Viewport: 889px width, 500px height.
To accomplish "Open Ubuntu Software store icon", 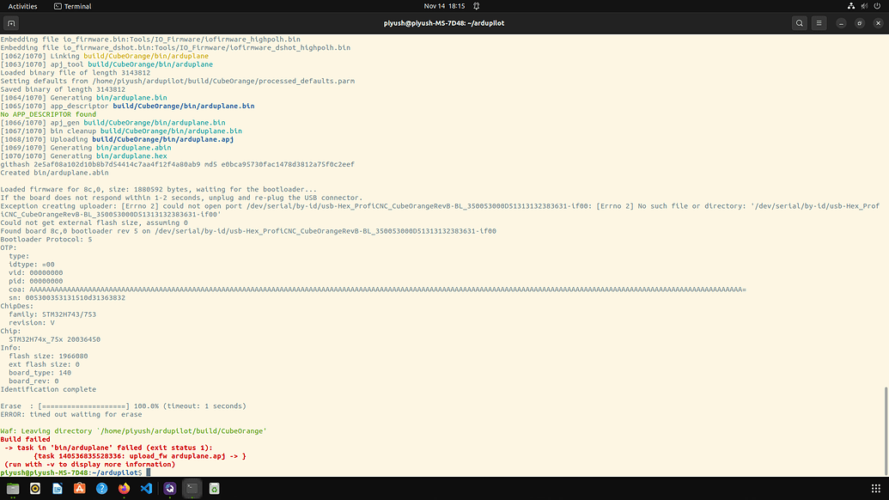I will pyautogui.click(x=80, y=488).
